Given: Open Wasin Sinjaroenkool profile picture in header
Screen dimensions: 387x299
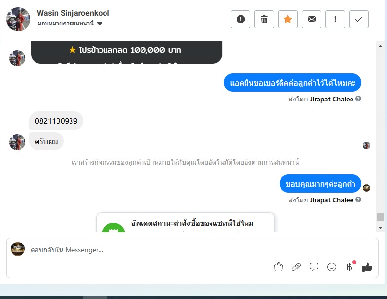Looking at the screenshot, I should pos(18,19).
